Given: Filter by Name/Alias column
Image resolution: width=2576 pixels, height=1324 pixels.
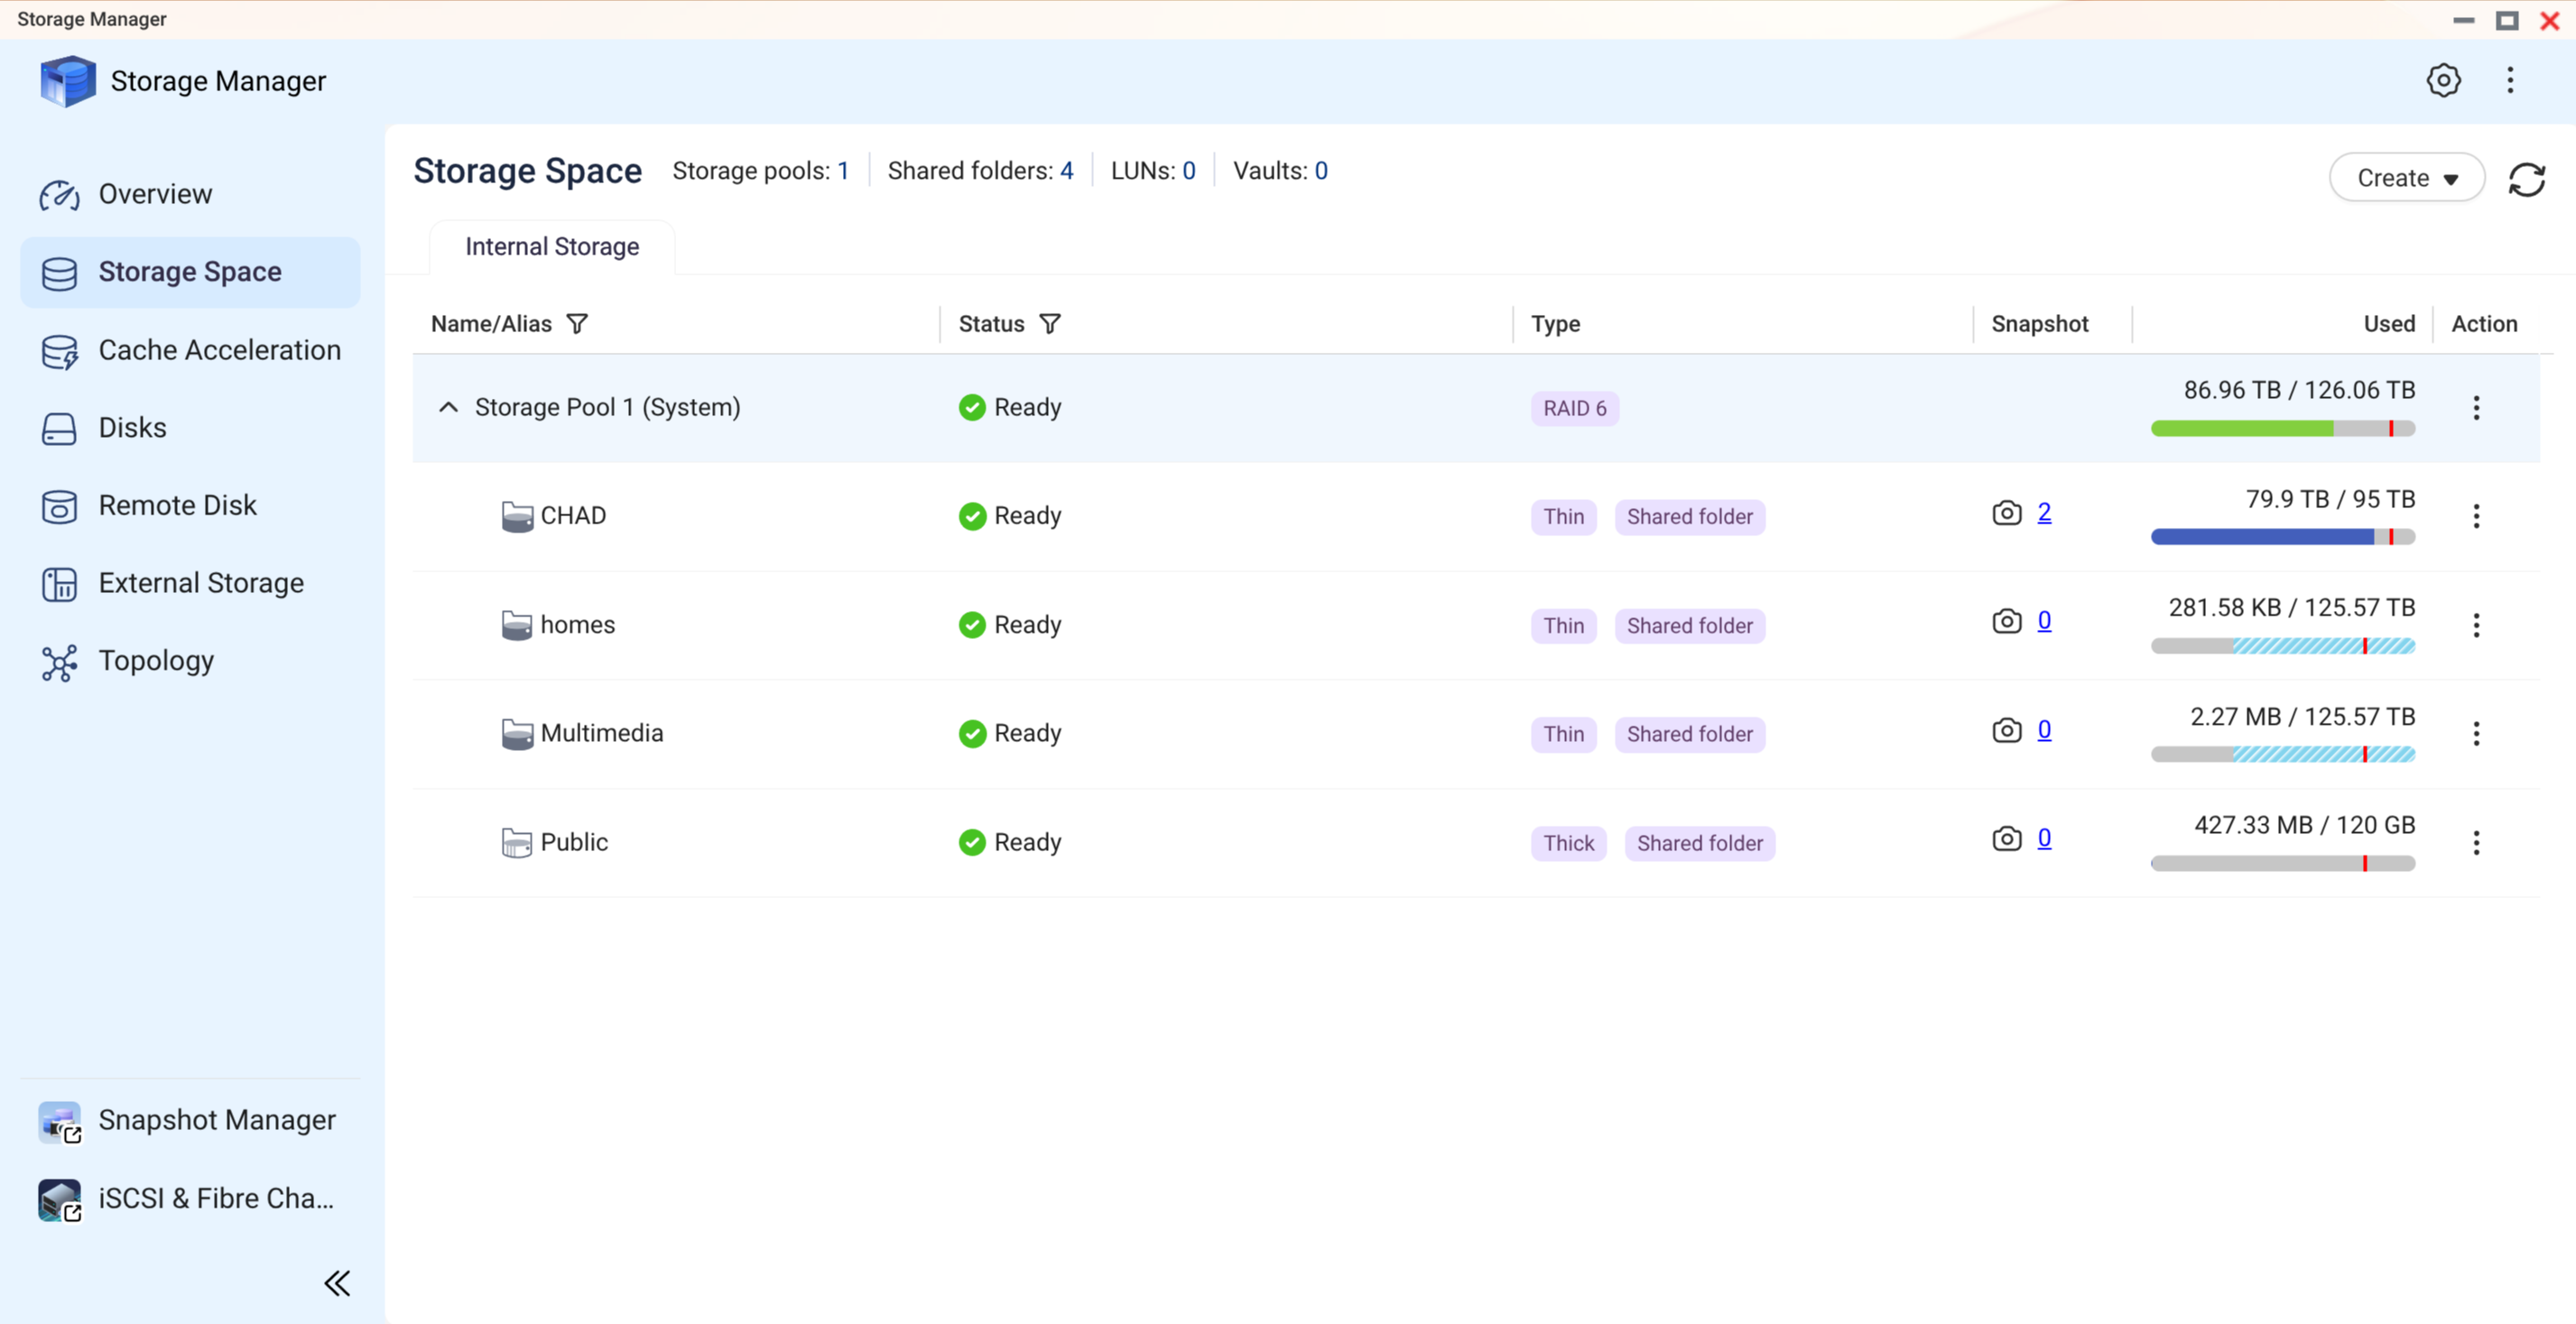Looking at the screenshot, I should (x=577, y=324).
